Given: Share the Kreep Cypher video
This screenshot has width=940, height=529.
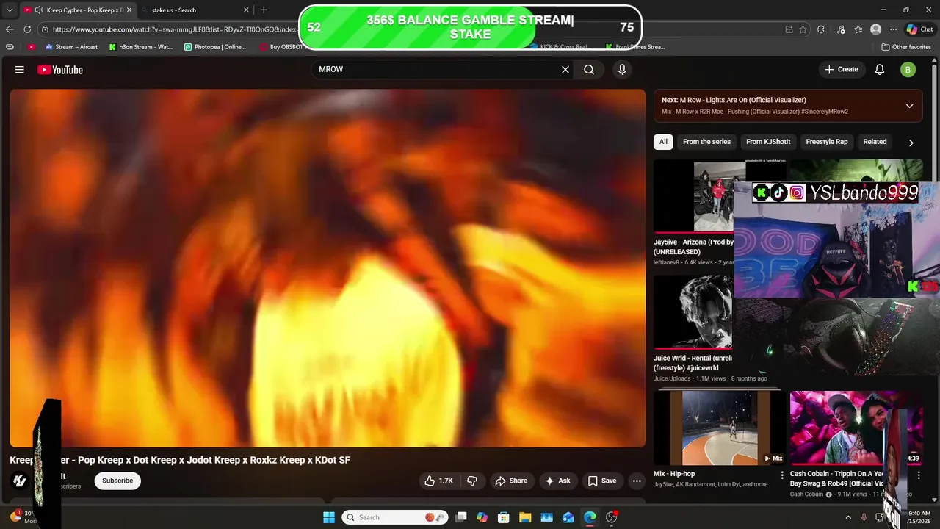Looking at the screenshot, I should (x=511, y=481).
